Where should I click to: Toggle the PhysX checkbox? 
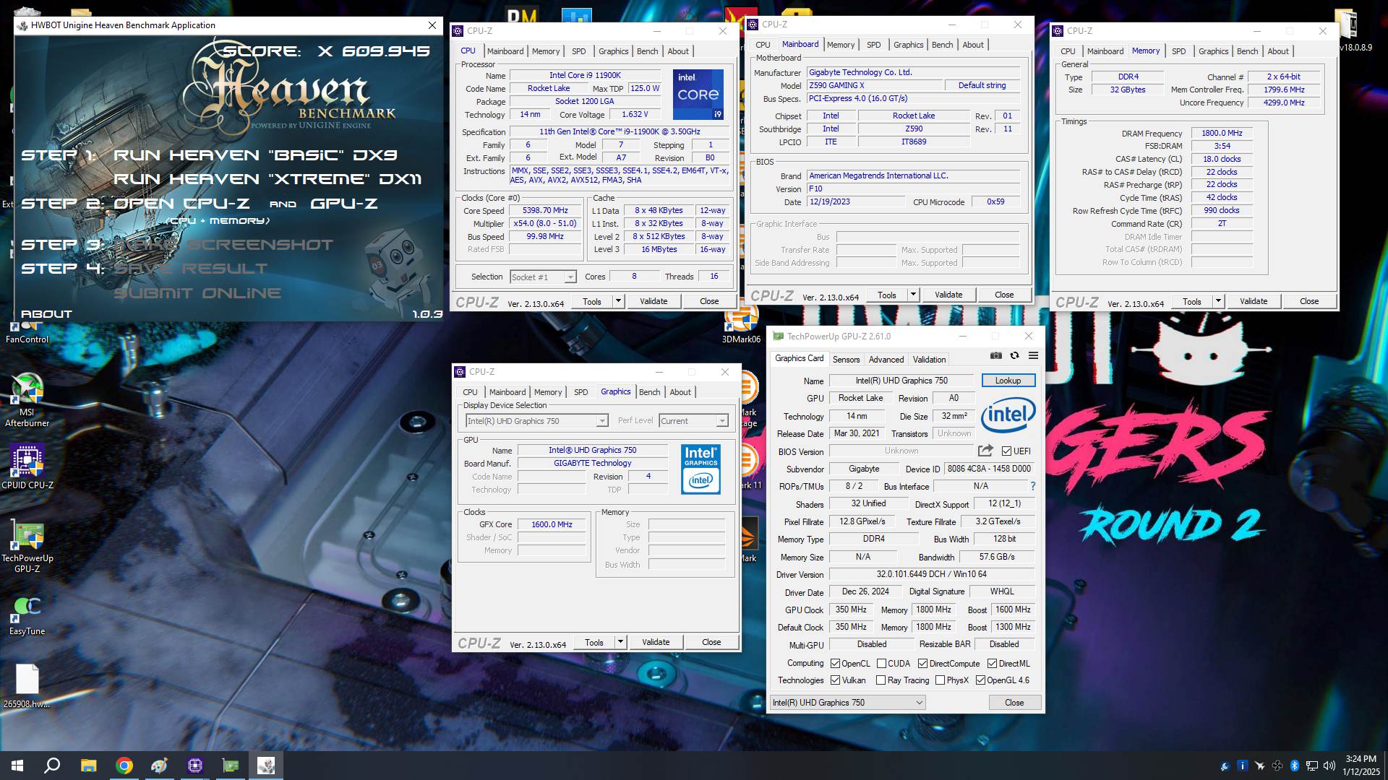[x=940, y=680]
